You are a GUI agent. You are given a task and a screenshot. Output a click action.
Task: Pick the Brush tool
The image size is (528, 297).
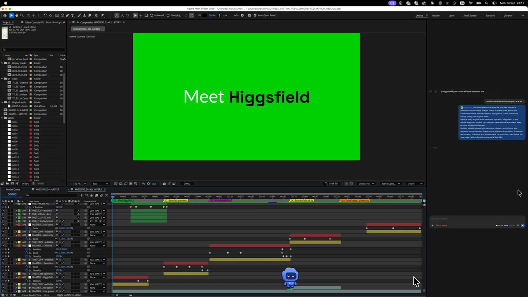pos(79,15)
